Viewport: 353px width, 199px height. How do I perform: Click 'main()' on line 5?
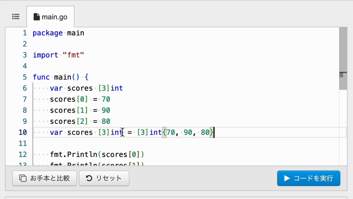[x=67, y=77]
